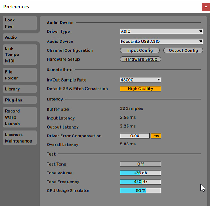Go to the Library preferences tab

click(20, 89)
